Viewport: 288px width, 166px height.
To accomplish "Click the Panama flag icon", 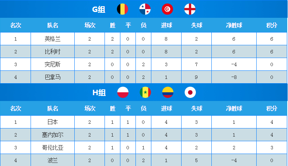I will tap(145, 9).
